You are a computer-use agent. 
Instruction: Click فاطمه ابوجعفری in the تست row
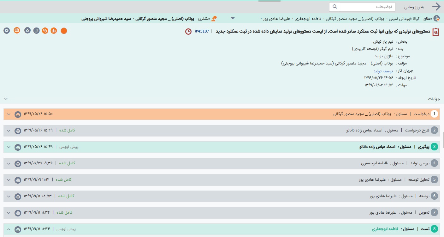[x=385, y=229]
